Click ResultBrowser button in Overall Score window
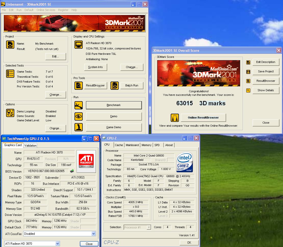Viewport: 283px width, 247px height. [x=266, y=81]
